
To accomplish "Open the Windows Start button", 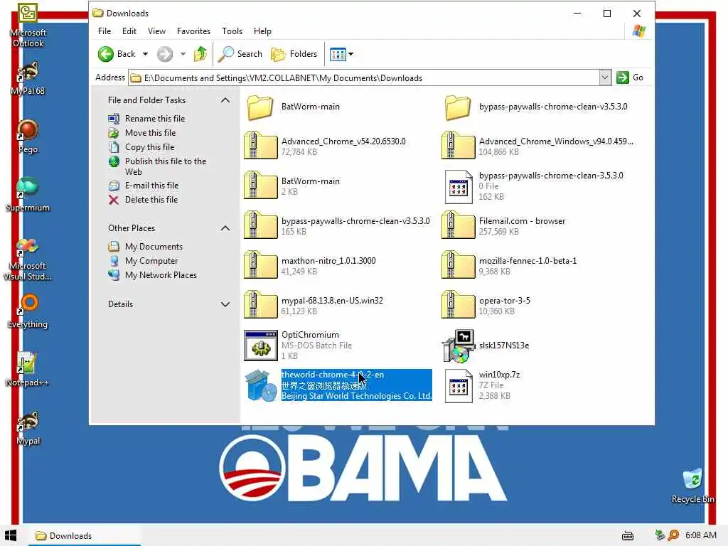I will click(11, 535).
